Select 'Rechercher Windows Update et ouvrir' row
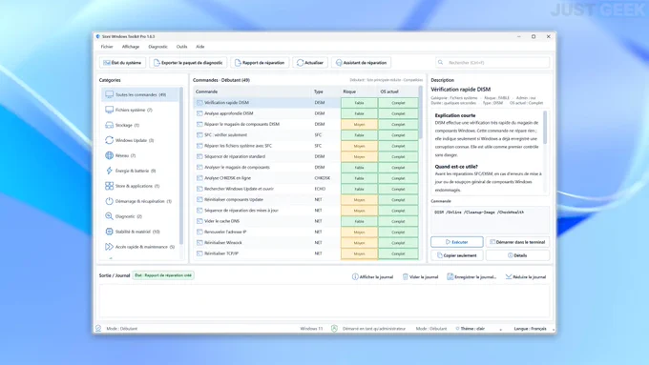The image size is (649, 365). click(305, 189)
